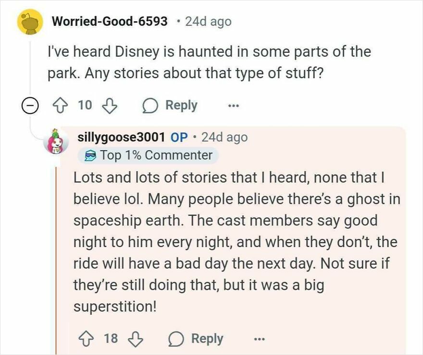
Task: Click the OP label beside sillygoose3001
Action: [179, 137]
